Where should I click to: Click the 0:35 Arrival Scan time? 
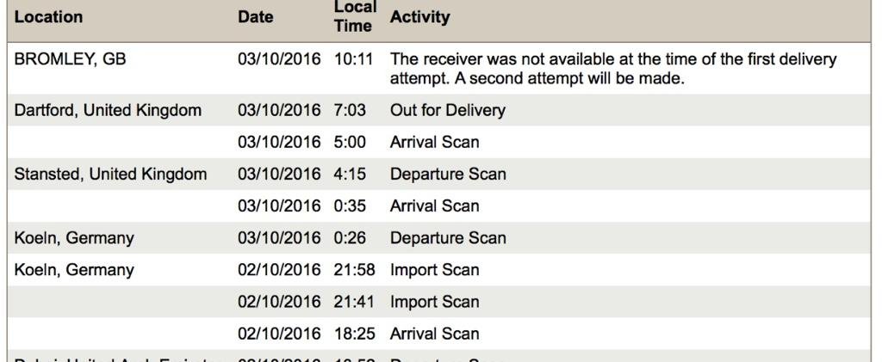[350, 206]
